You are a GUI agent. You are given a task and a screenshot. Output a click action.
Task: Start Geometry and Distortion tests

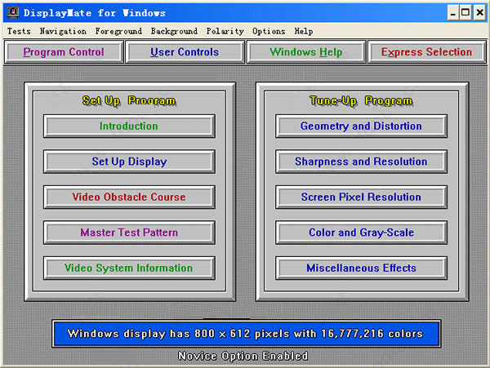361,126
